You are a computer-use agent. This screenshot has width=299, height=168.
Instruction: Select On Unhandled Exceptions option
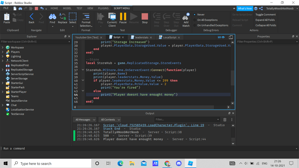[x=211, y=25]
